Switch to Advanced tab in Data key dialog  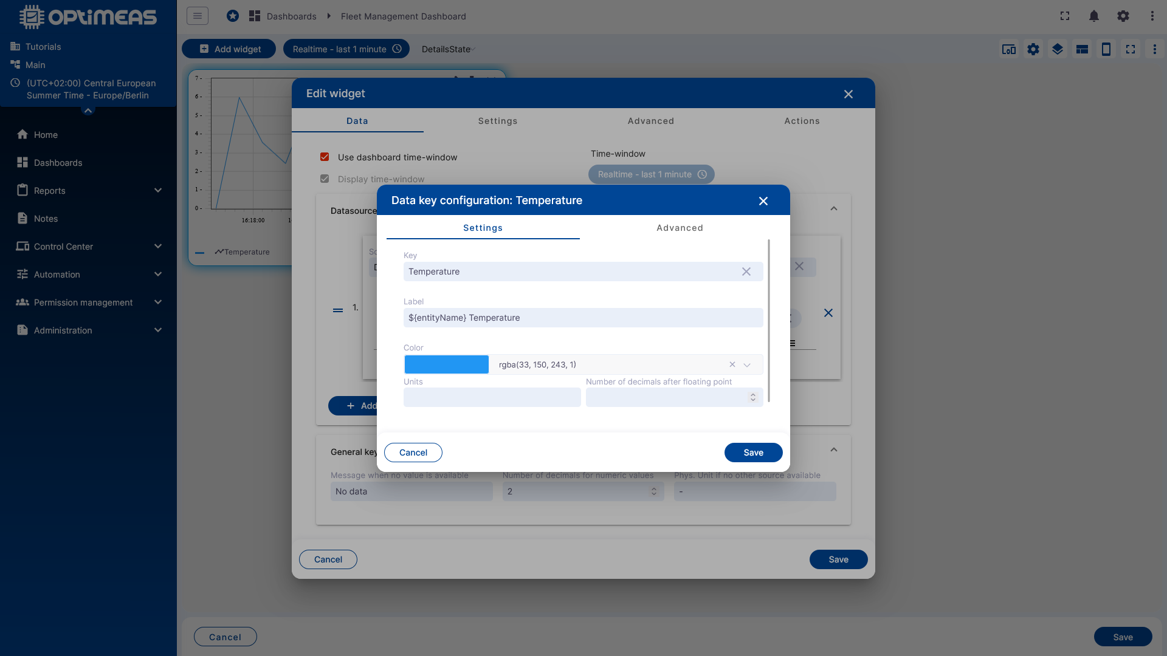[x=680, y=228]
